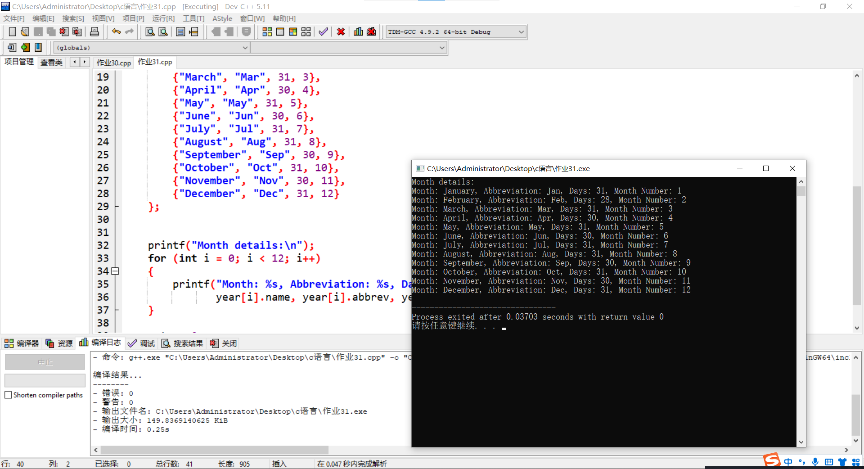Click the profile analysis bar chart icon
Viewport: 864px width, 469px height.
click(358, 32)
